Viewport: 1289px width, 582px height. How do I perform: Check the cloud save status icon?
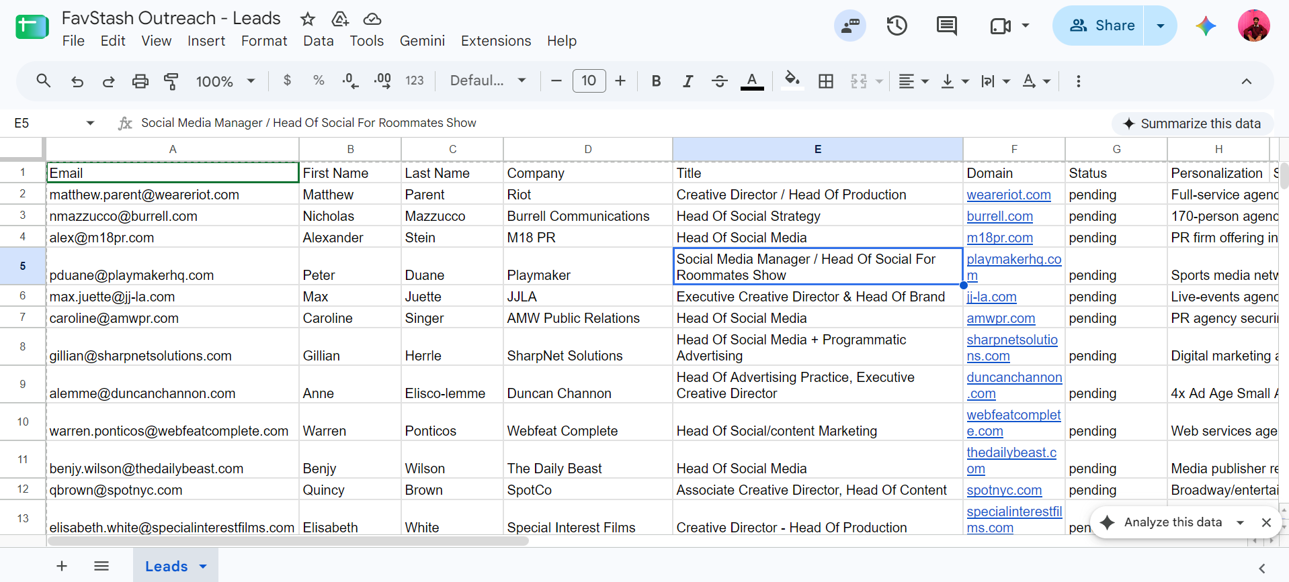pyautogui.click(x=372, y=19)
